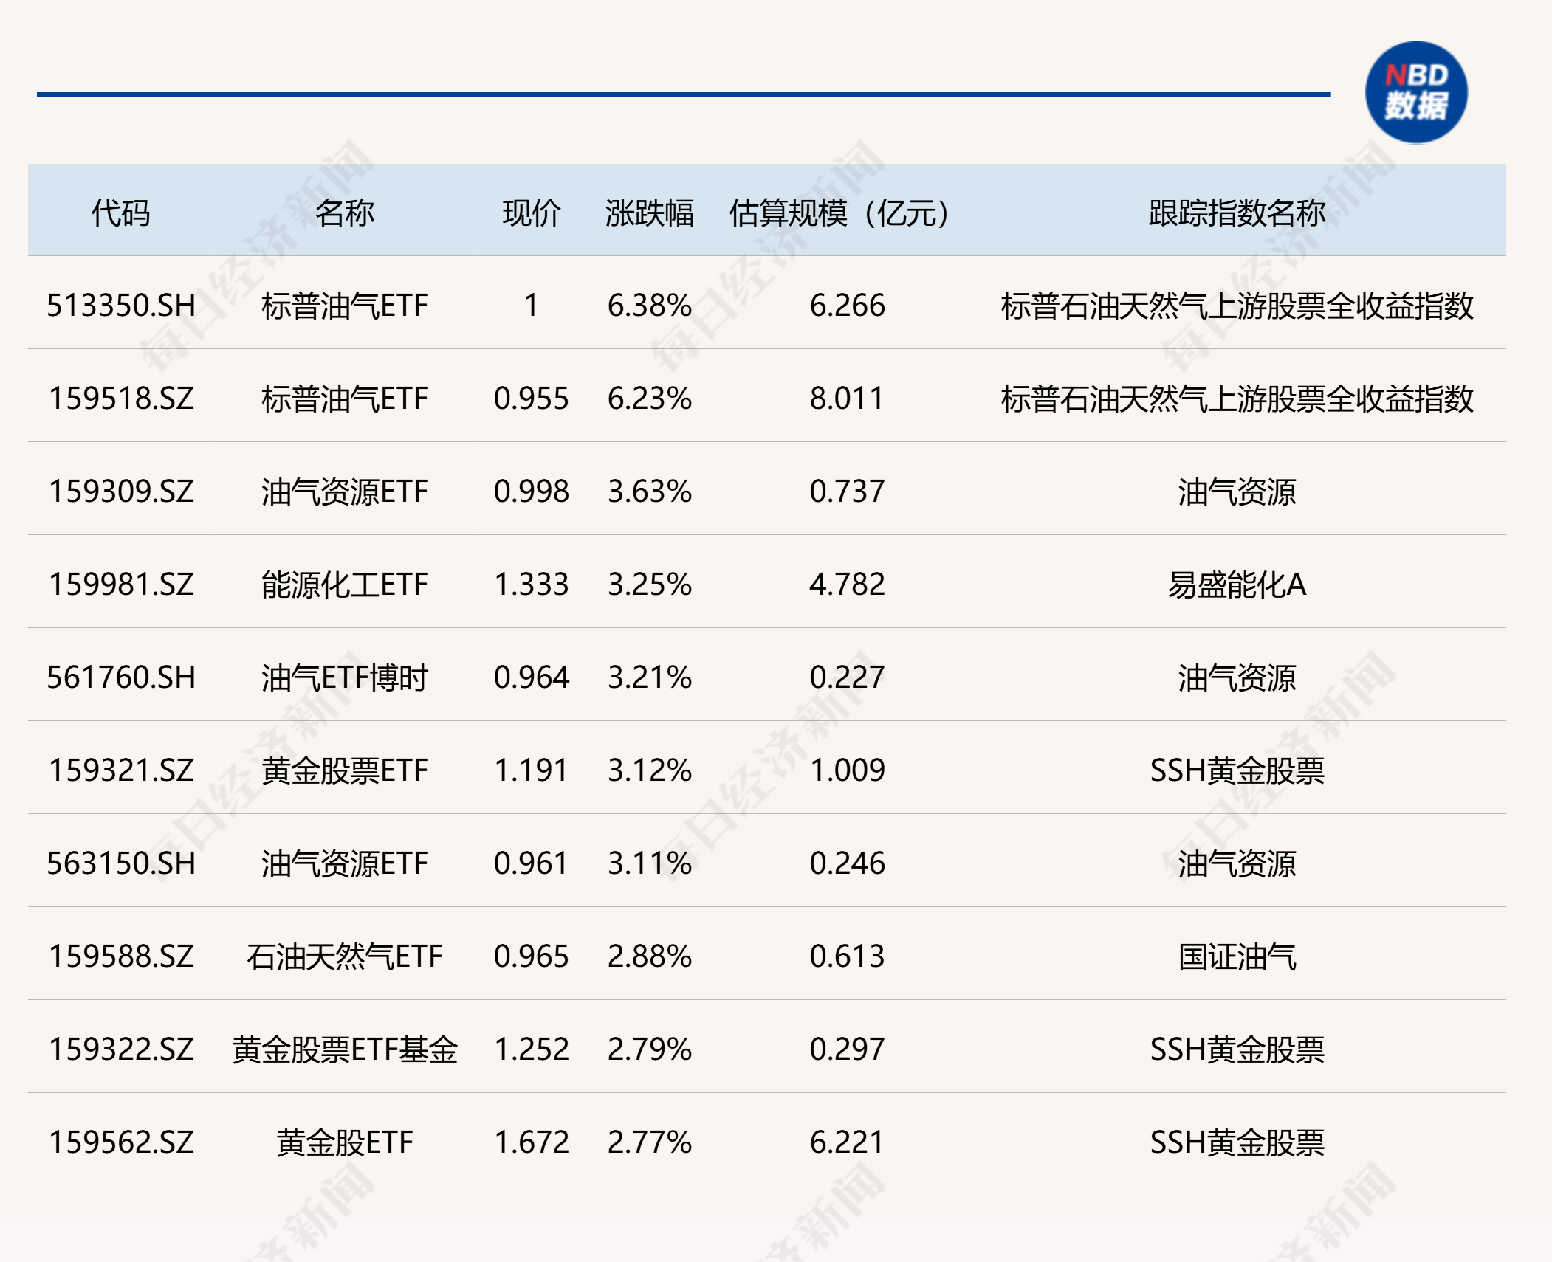Click the 现价 column header

tap(531, 213)
